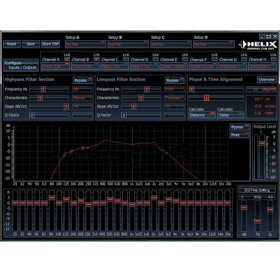The width and height of the screenshot is (280, 280).
Task: Enable the Link checkbox for Channel F
Action: (x=214, y=59)
